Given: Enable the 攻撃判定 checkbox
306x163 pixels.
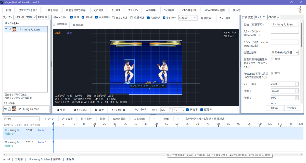Looking at the screenshot, I should pyautogui.click(x=131, y=18).
